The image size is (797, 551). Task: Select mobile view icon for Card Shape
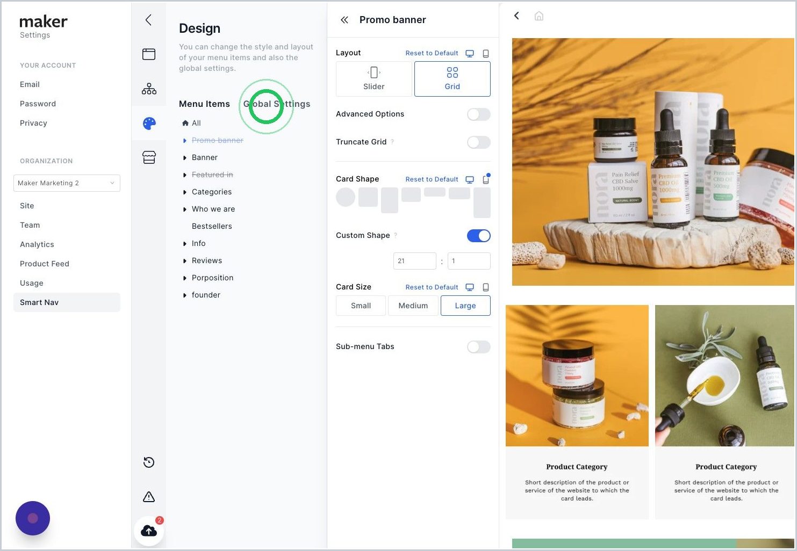click(x=486, y=180)
